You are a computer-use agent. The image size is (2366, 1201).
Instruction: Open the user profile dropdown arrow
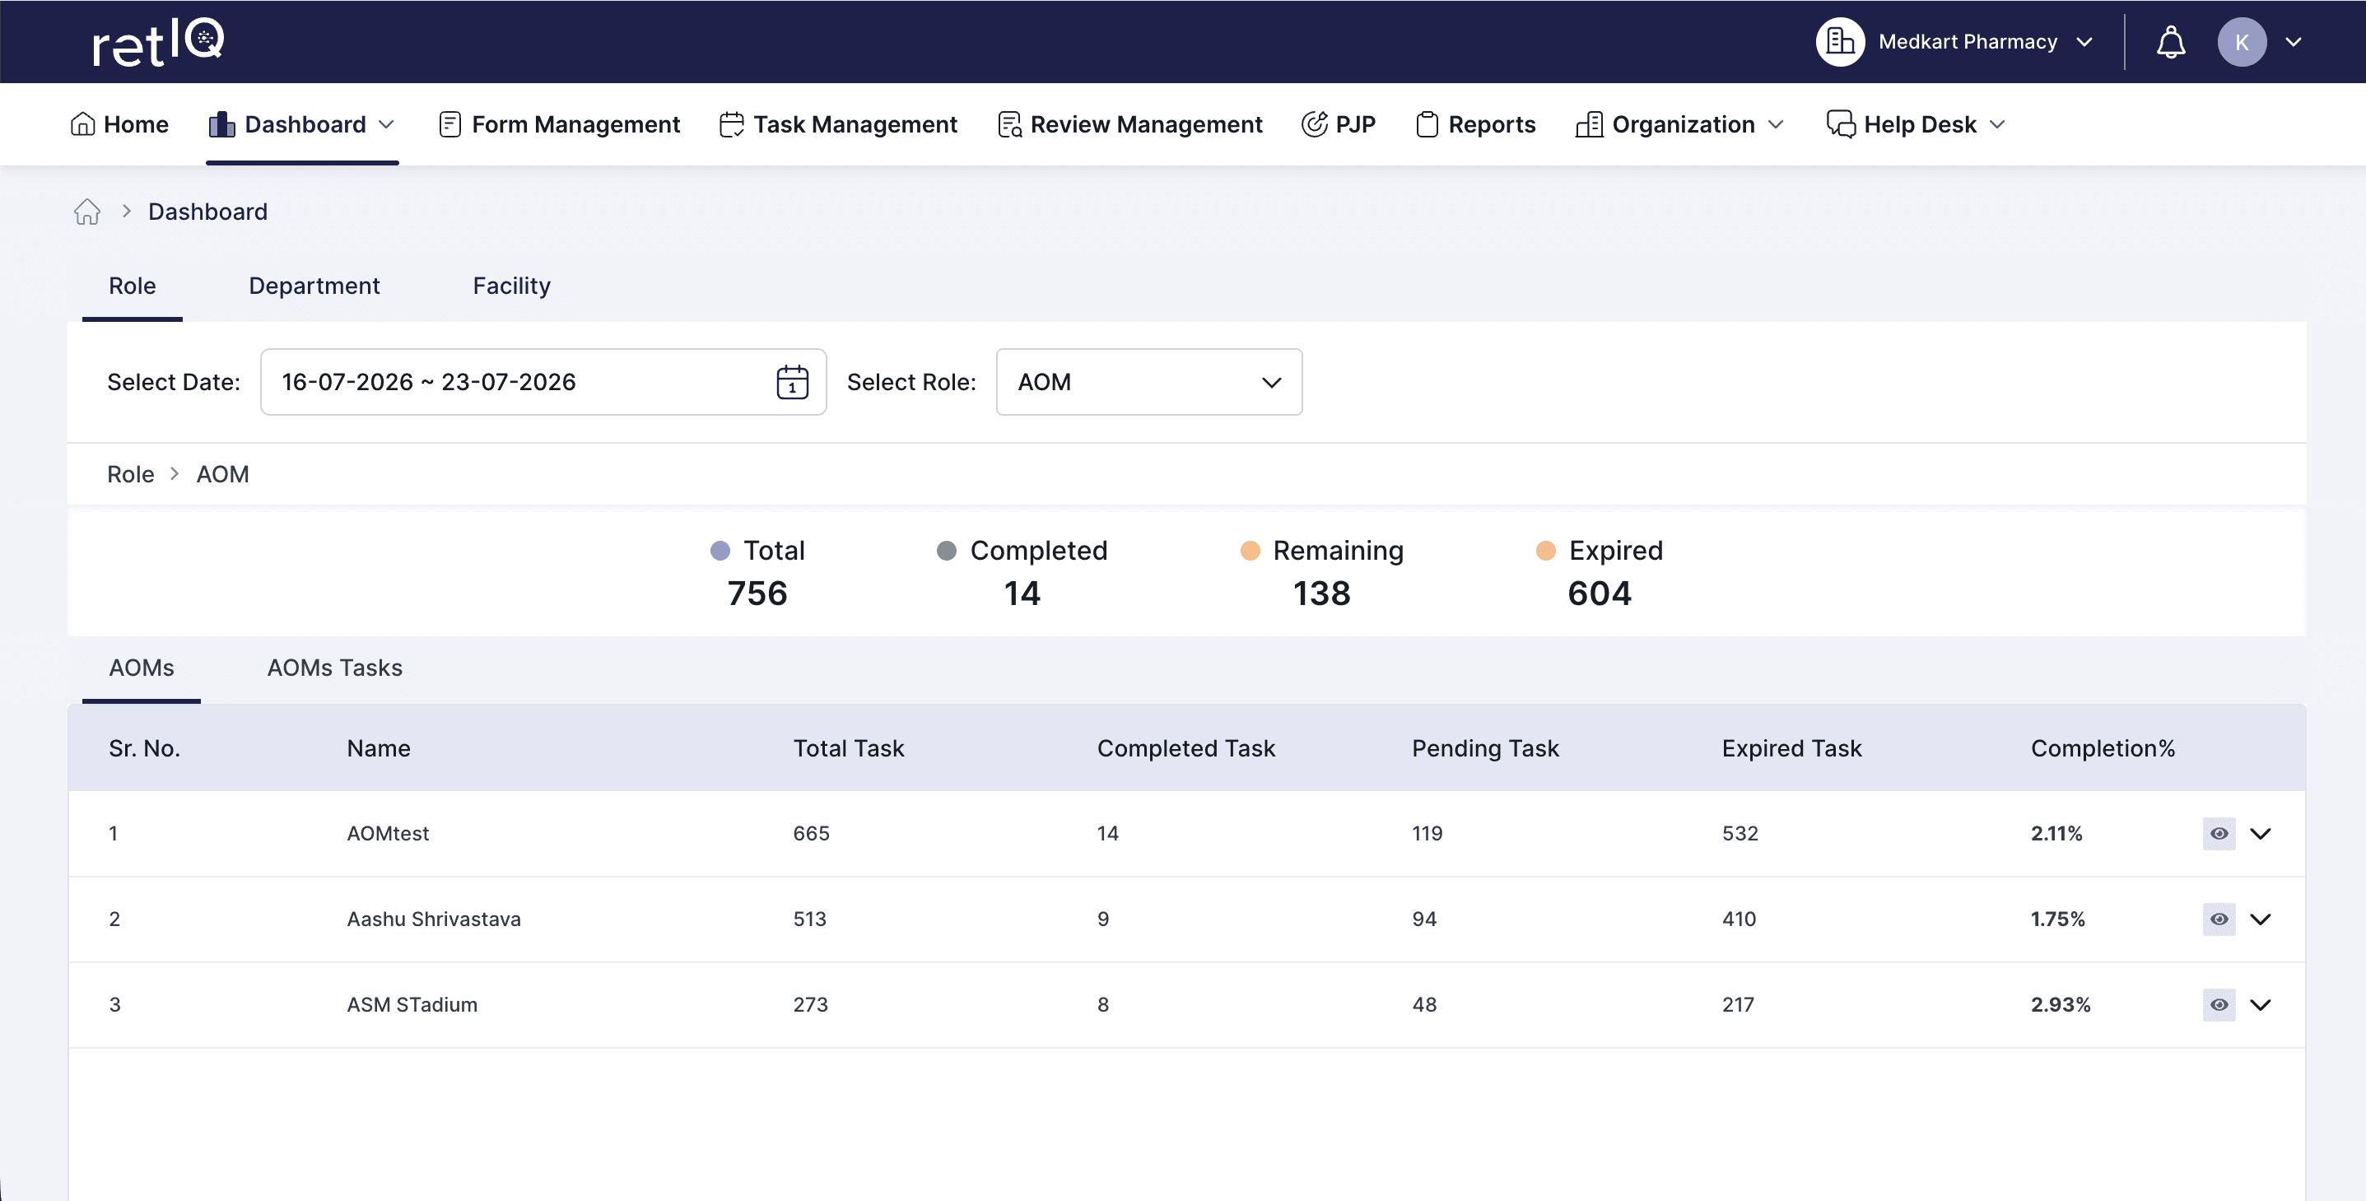(x=2293, y=42)
